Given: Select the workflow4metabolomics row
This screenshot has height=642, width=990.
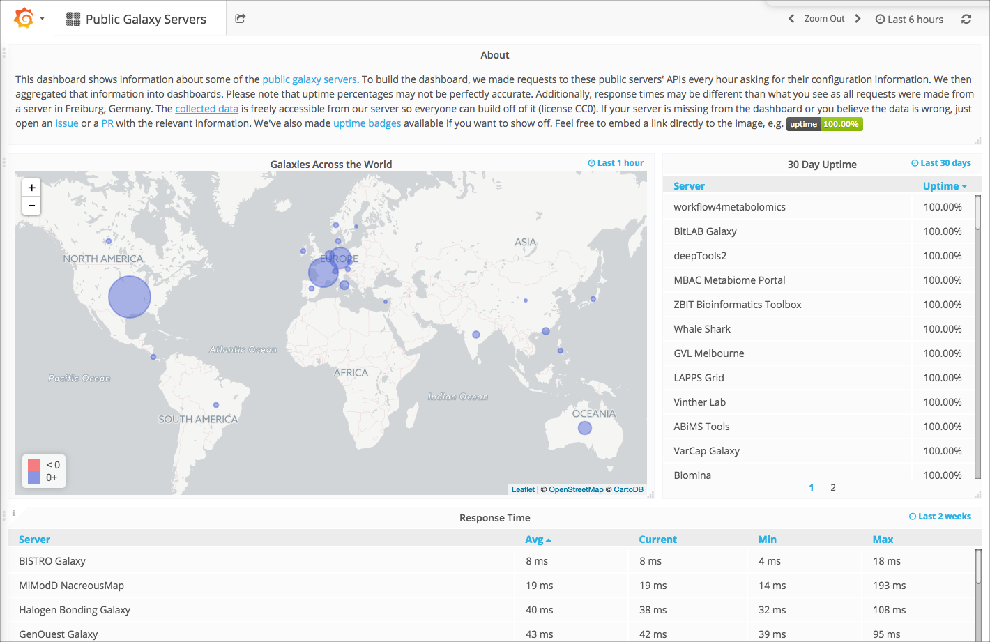Looking at the screenshot, I should (818, 207).
